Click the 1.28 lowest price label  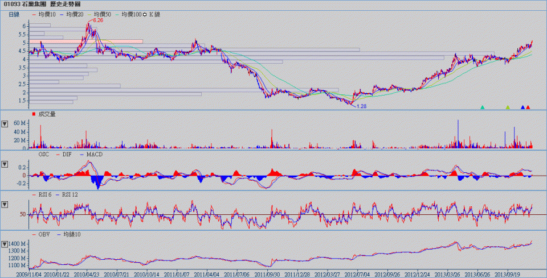(x=360, y=106)
